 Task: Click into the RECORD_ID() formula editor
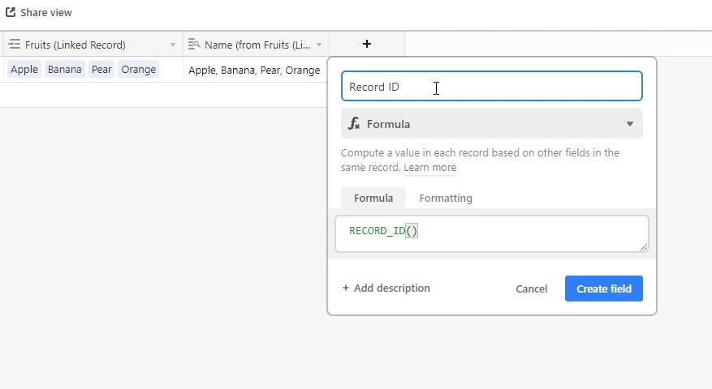492,233
